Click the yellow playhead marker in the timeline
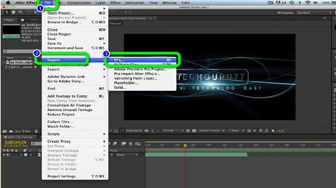The image size is (336, 188). 185,145
